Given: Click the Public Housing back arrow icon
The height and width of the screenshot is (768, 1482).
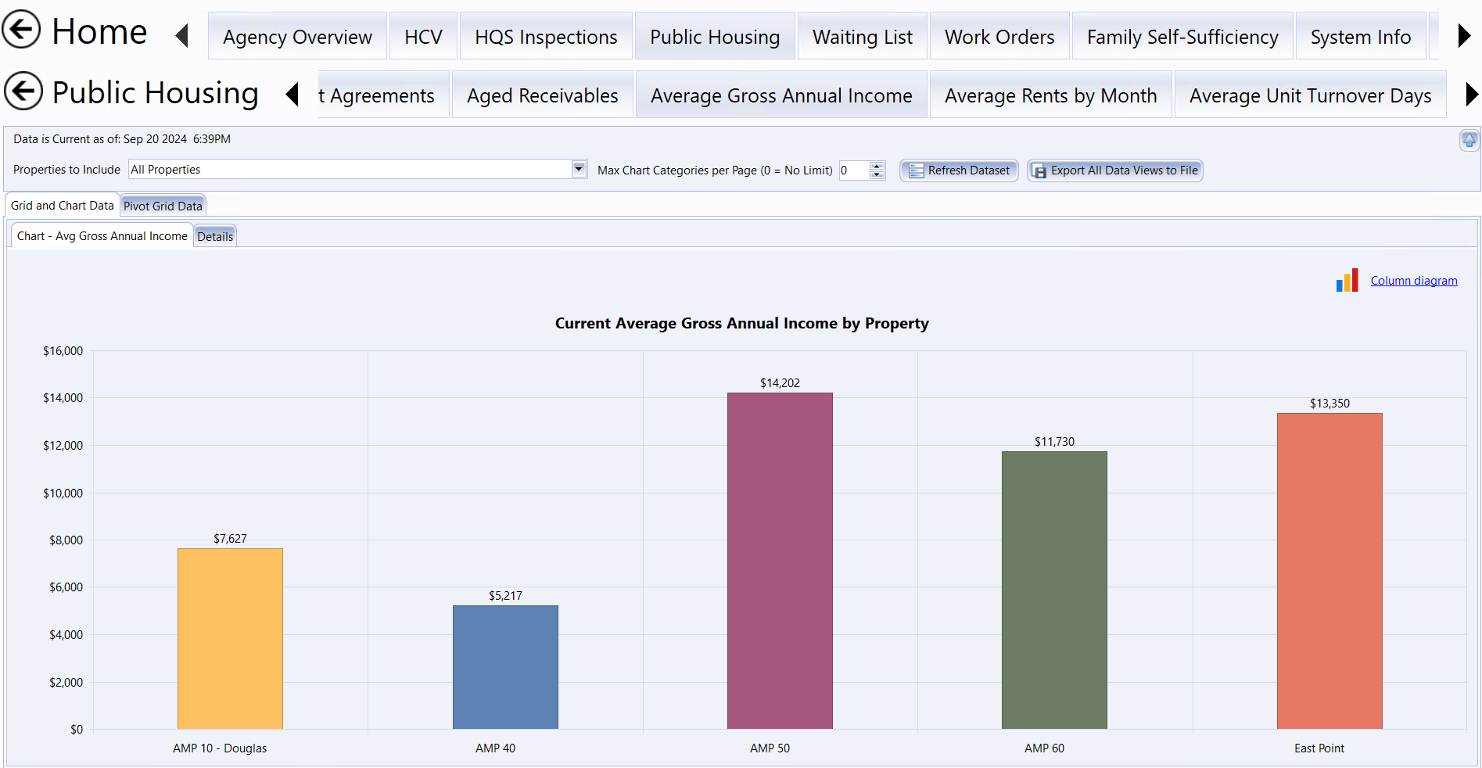Looking at the screenshot, I should pos(23,92).
